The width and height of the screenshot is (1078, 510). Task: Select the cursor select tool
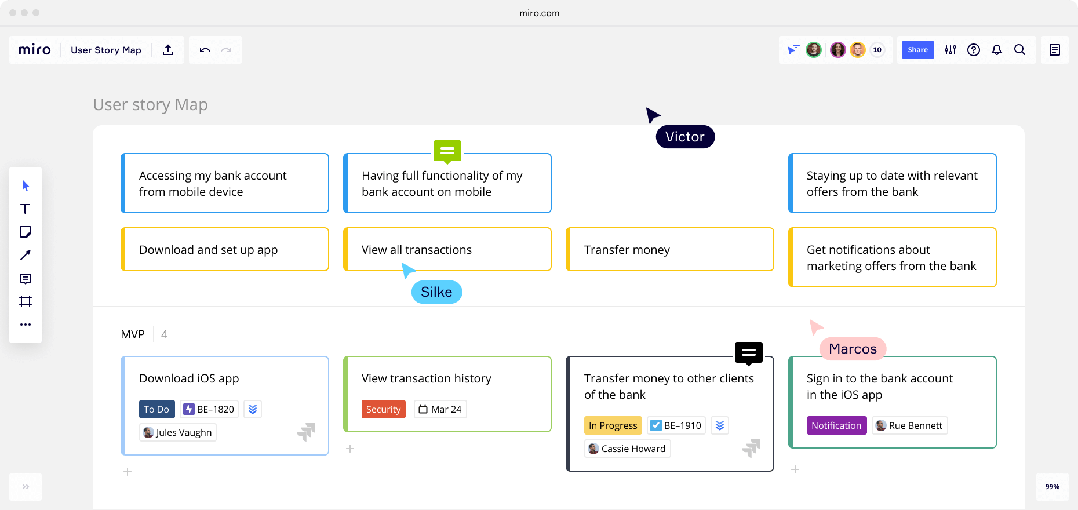point(26,185)
